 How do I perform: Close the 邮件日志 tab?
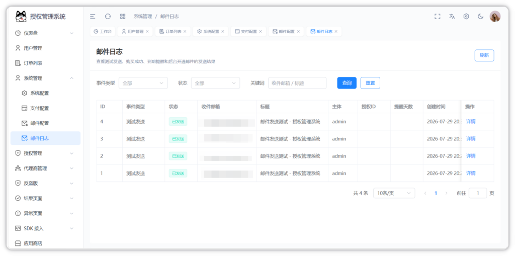(x=336, y=32)
